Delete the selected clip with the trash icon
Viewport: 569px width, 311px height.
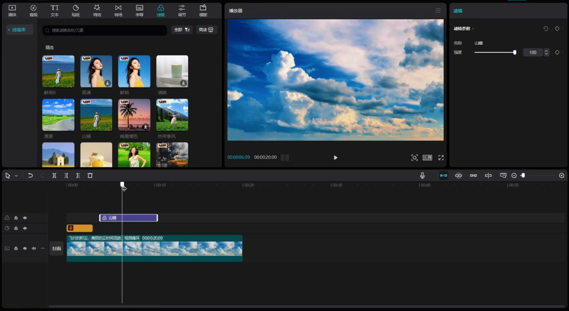[x=90, y=176]
